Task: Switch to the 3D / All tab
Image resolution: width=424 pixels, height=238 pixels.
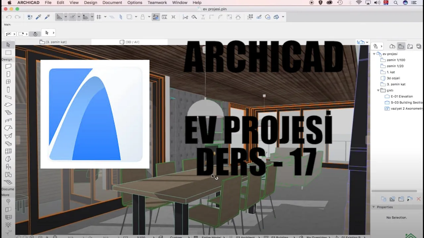Action: point(129,42)
